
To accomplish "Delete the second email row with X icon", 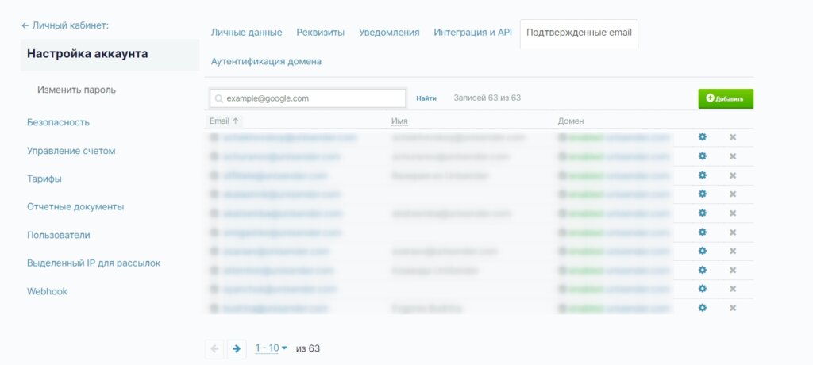I will pos(733,156).
